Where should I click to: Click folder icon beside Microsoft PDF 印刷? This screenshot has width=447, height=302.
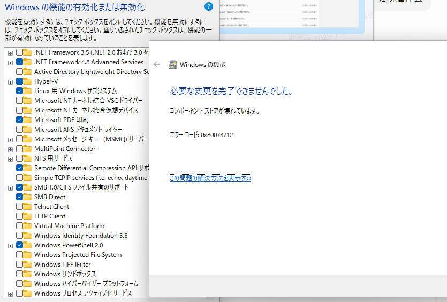27,120
